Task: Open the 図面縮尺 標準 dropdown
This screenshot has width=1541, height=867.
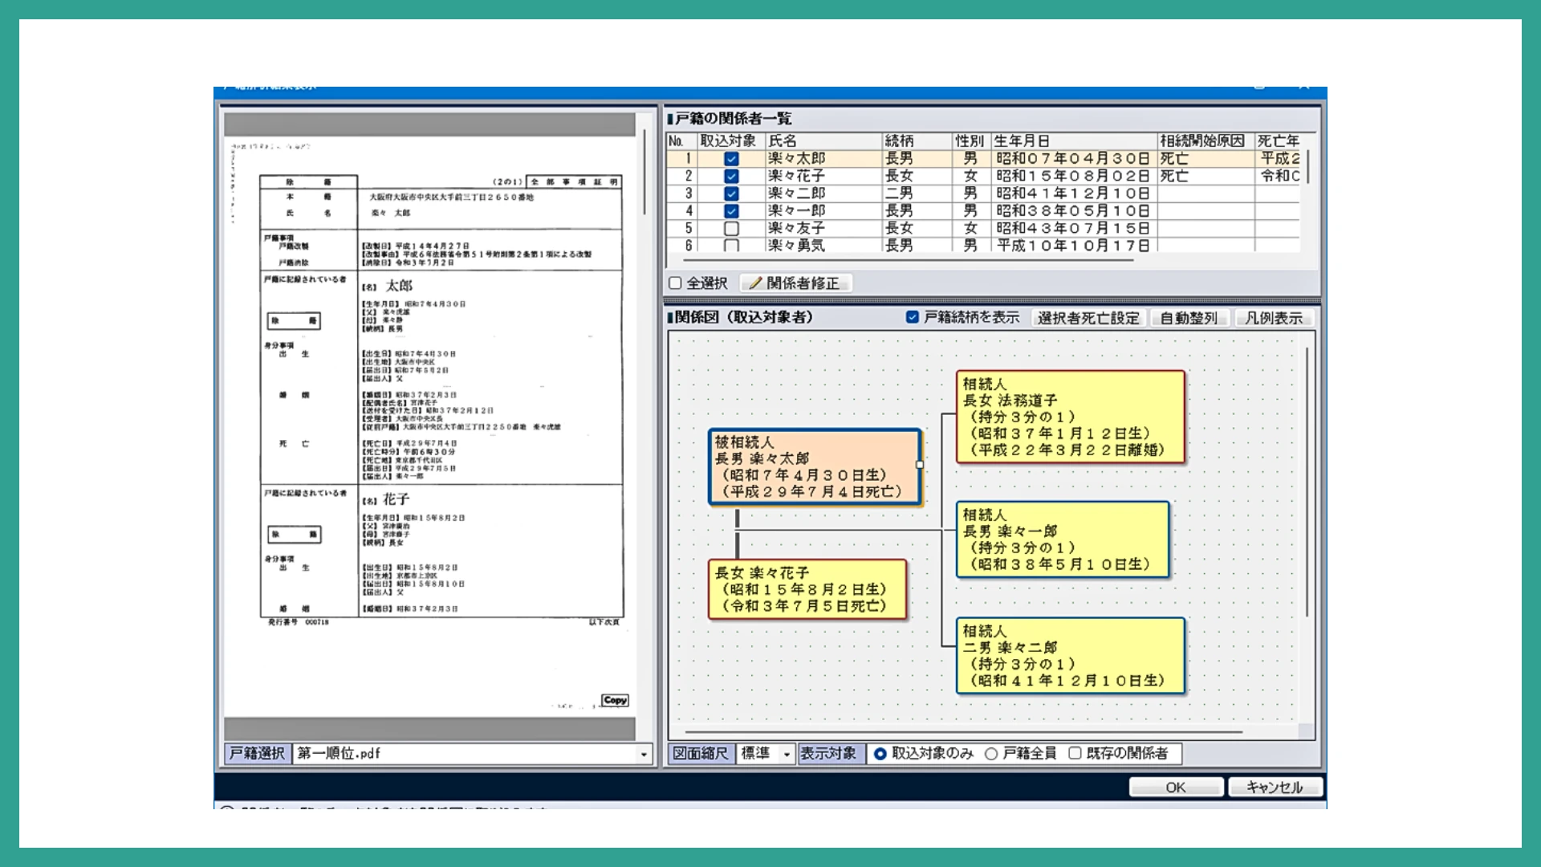Action: coord(787,754)
